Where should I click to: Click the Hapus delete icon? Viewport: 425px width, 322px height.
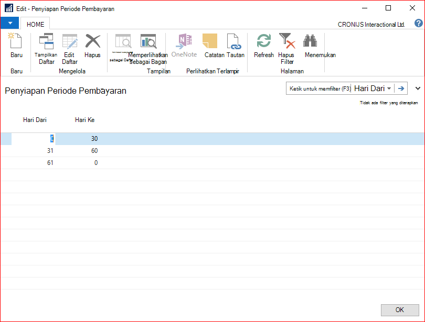click(x=93, y=41)
